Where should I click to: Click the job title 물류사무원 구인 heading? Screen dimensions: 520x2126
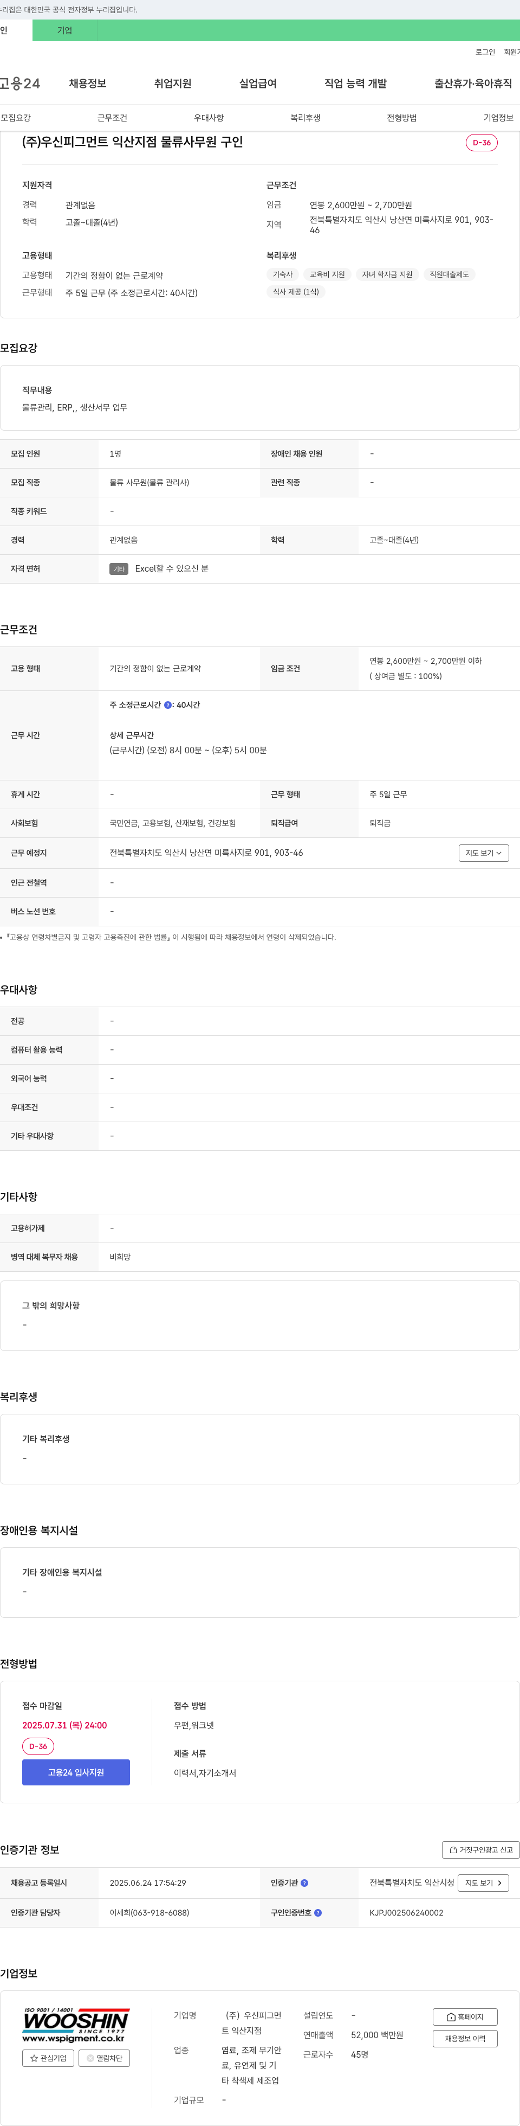(133, 142)
